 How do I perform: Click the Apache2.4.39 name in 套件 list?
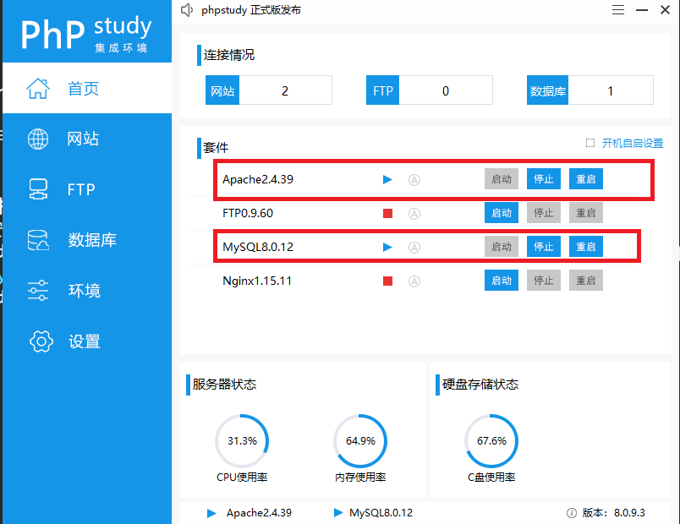pos(258,179)
